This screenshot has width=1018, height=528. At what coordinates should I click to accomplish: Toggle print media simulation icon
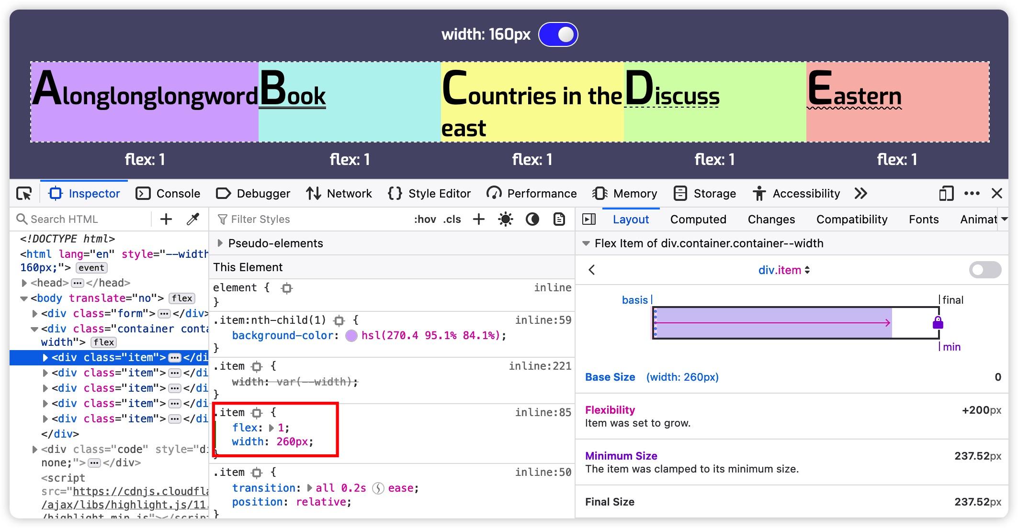coord(559,220)
